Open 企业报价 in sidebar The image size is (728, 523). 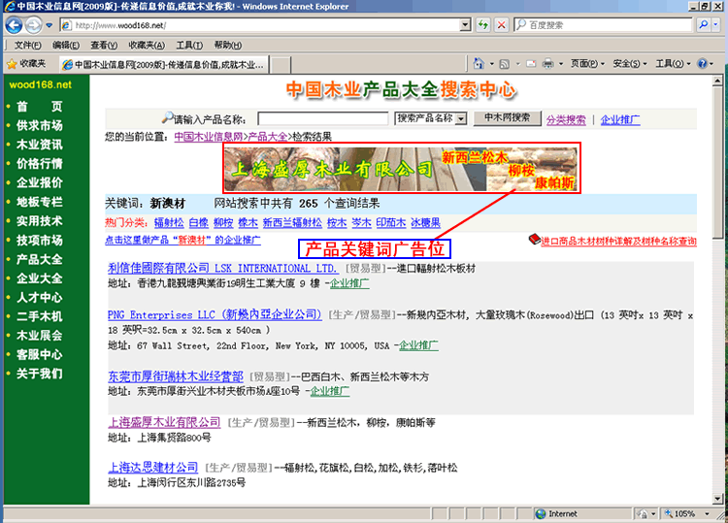click(40, 182)
